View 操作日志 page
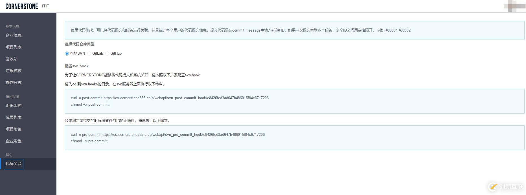The height and width of the screenshot is (195, 526). [x=14, y=83]
